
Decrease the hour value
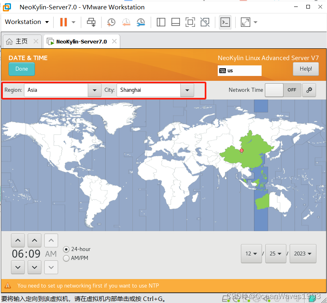click(18, 267)
